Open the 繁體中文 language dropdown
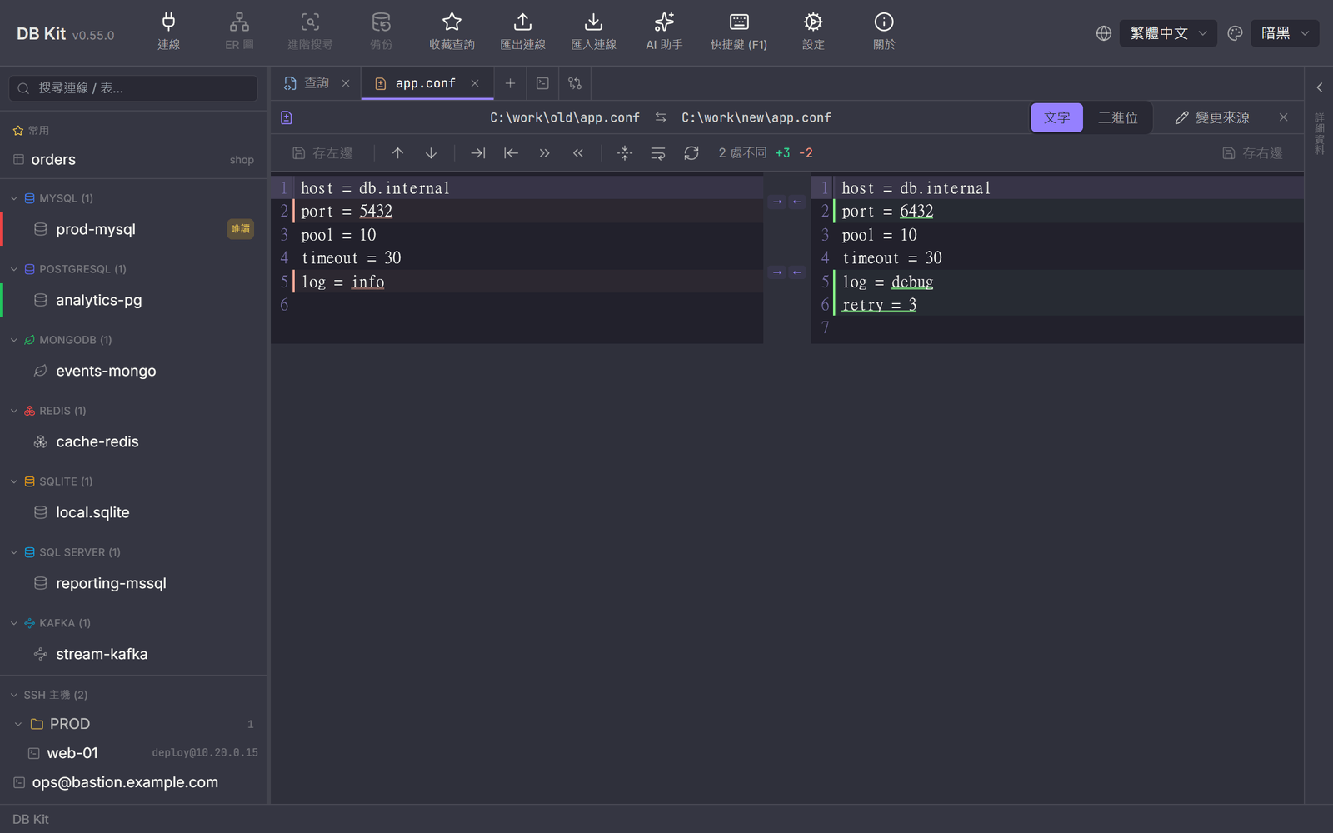 [x=1168, y=33]
